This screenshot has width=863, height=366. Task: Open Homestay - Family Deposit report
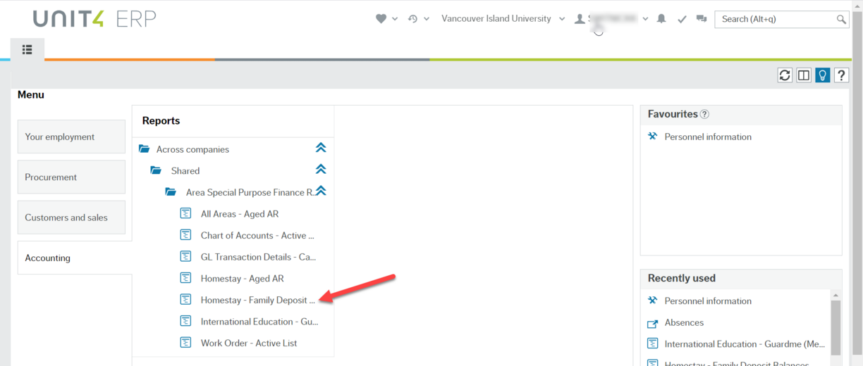coord(258,300)
